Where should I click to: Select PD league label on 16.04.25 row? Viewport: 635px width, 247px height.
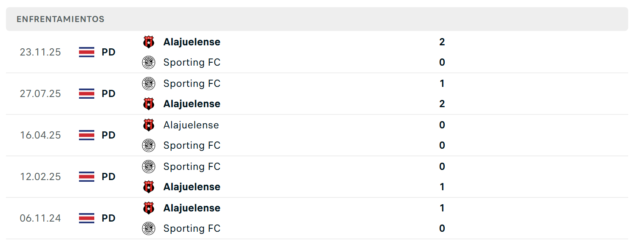point(109,135)
